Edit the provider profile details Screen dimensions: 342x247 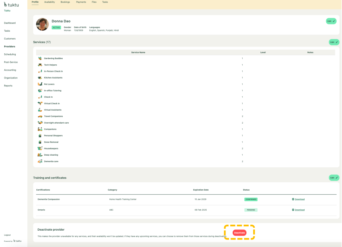pos(331,21)
